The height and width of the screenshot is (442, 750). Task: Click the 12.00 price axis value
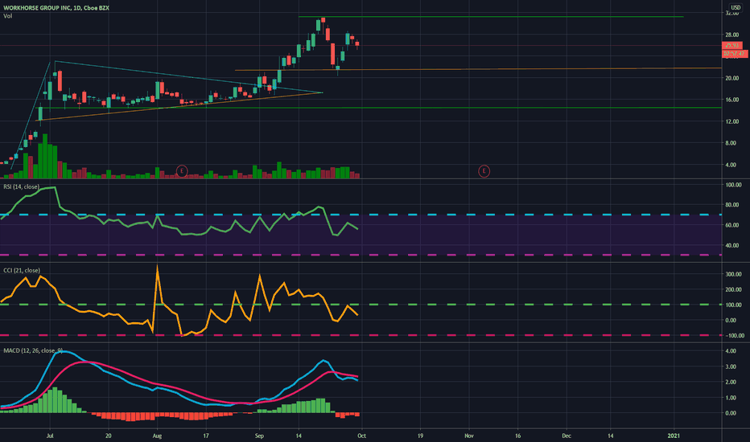point(731,121)
